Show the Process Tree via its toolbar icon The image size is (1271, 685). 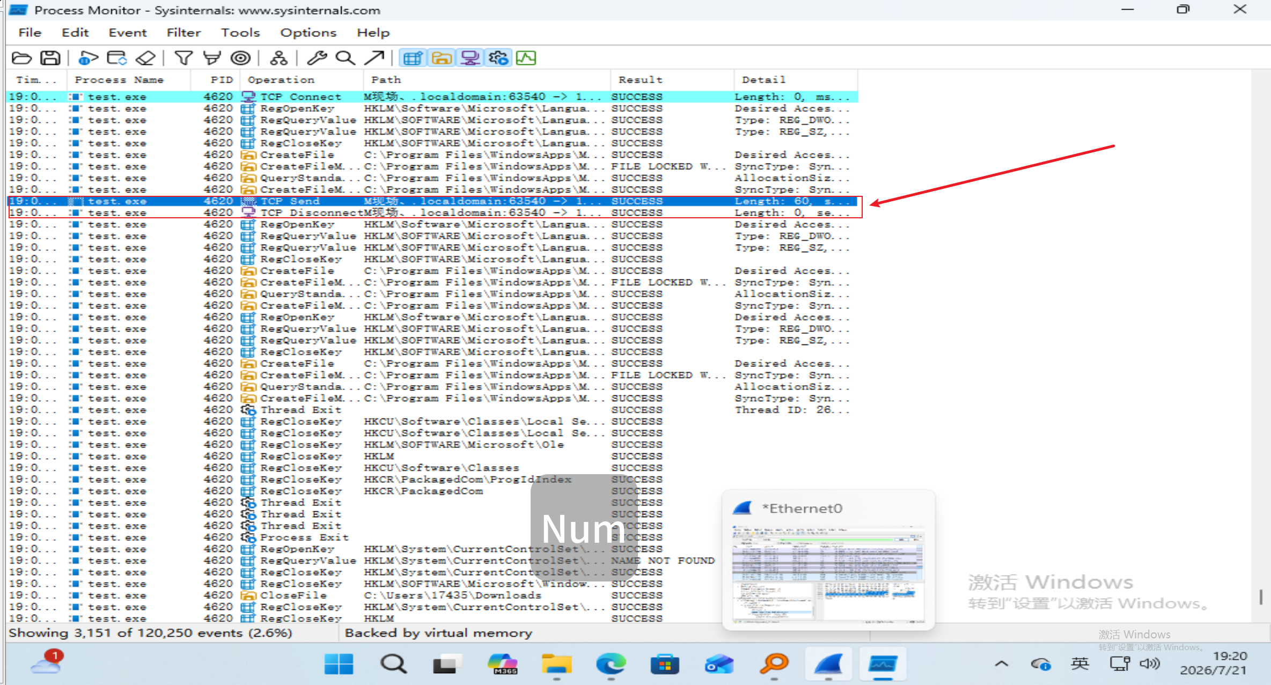click(x=278, y=58)
